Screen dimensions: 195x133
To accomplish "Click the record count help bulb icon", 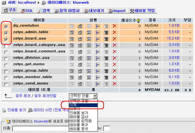I will pyautogui.click(x=138, y=21).
